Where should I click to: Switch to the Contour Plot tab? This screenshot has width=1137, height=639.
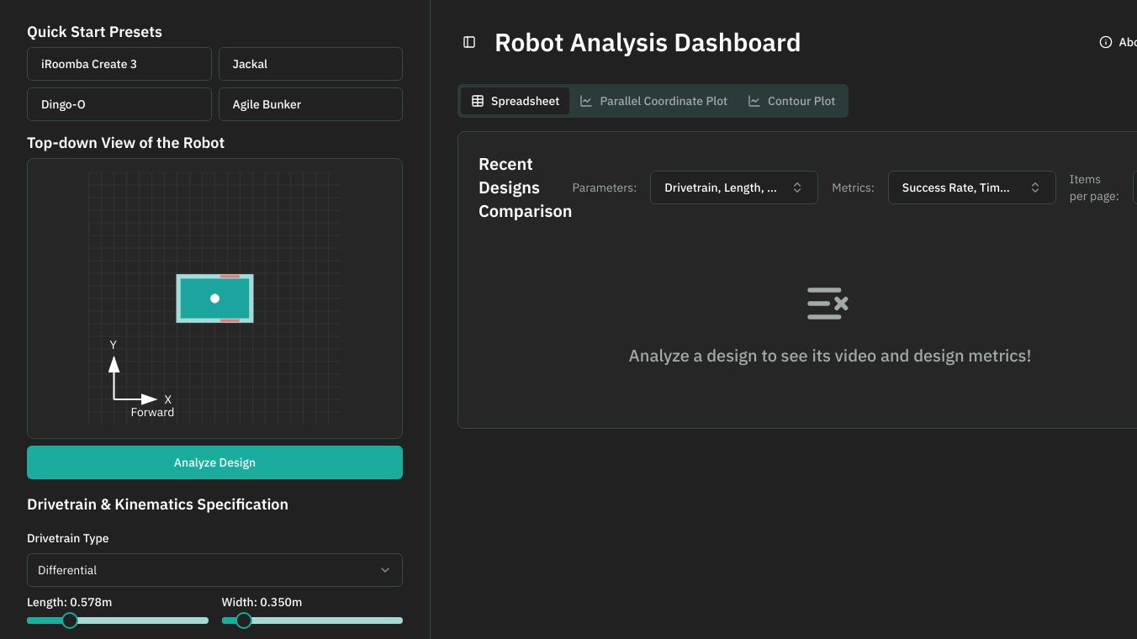[791, 101]
